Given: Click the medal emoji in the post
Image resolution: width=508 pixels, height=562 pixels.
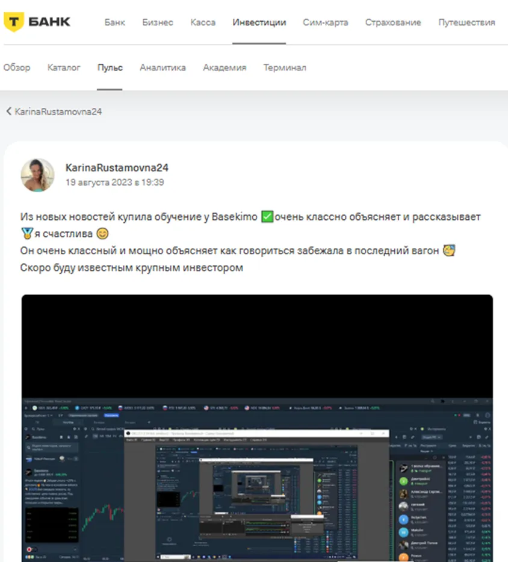Looking at the screenshot, I should coord(27,234).
